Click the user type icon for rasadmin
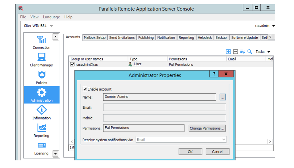This screenshot has width=294, height=168. coord(130,64)
